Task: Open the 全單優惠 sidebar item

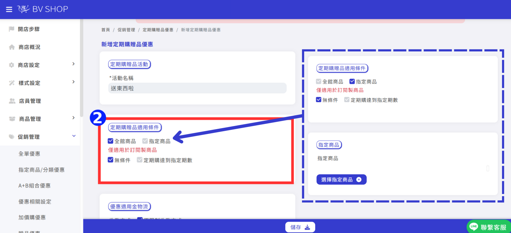Action: pos(29,154)
